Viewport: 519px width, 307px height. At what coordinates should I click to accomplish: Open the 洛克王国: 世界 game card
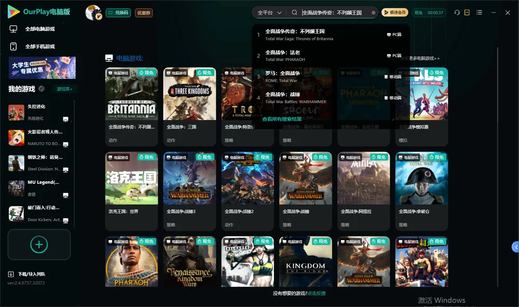[x=131, y=191]
